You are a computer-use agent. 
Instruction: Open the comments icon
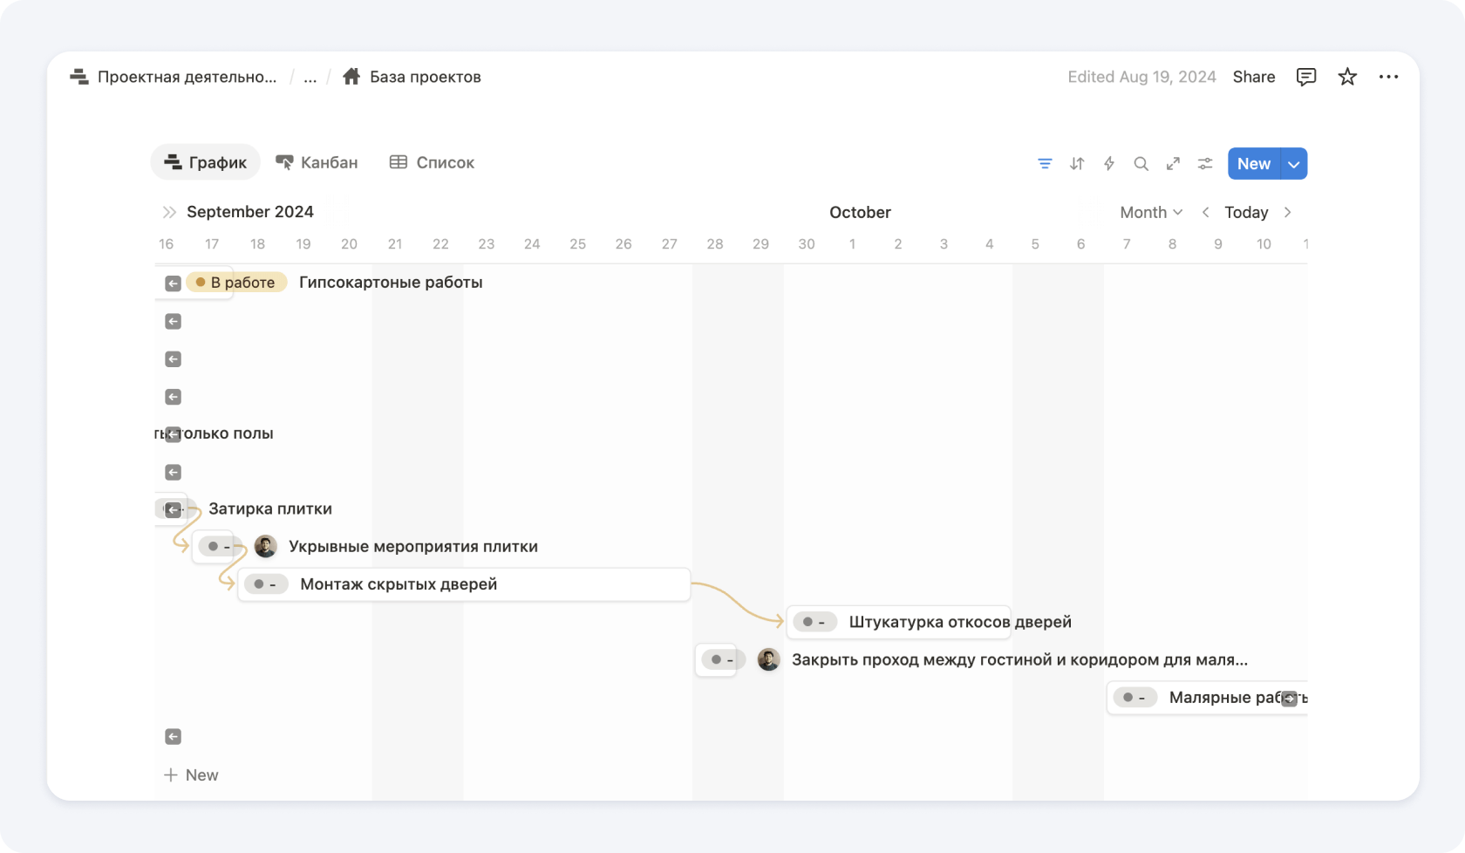1305,77
